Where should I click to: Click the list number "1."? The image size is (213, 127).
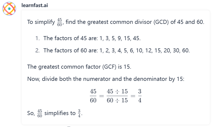[38, 38]
